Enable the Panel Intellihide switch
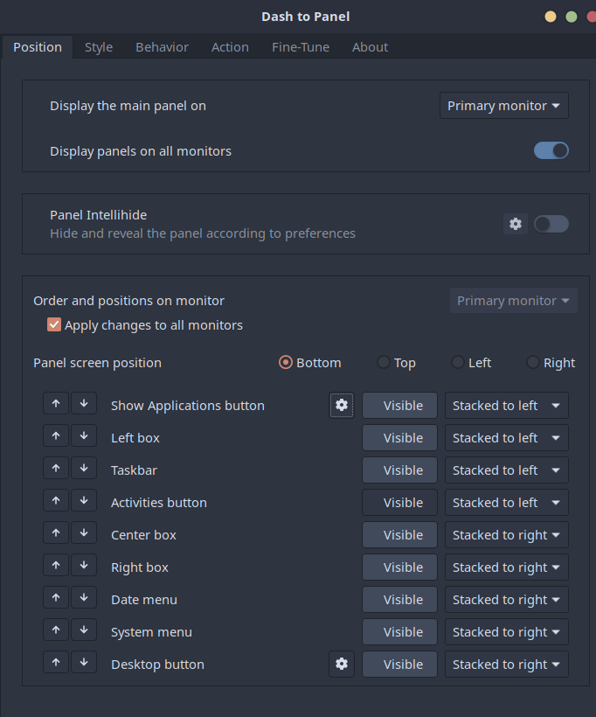 pyautogui.click(x=551, y=224)
